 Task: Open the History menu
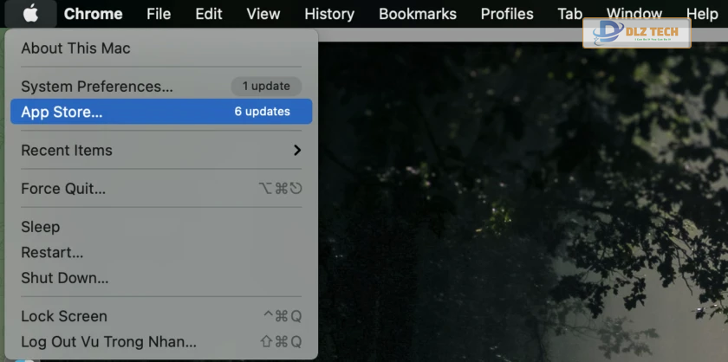pyautogui.click(x=329, y=14)
